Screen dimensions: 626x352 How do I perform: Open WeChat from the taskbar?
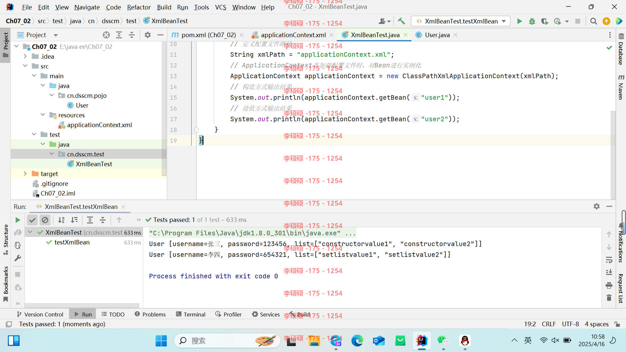pyautogui.click(x=443, y=341)
